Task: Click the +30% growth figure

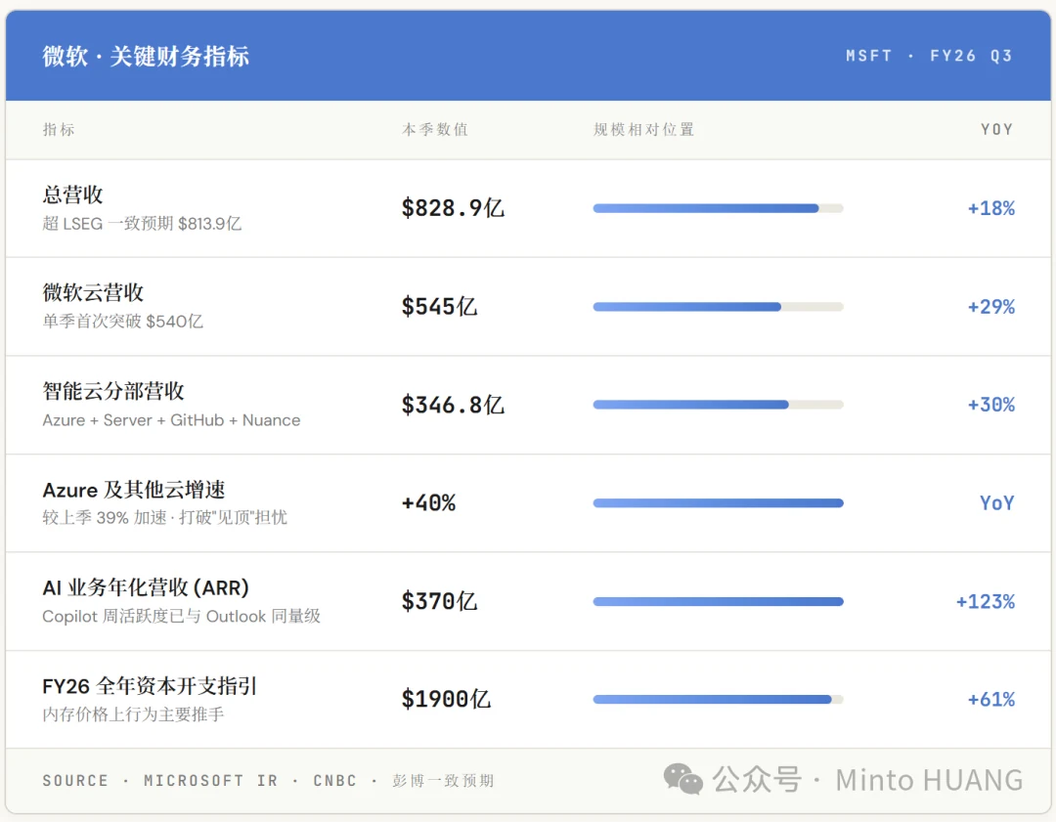Action: point(991,405)
